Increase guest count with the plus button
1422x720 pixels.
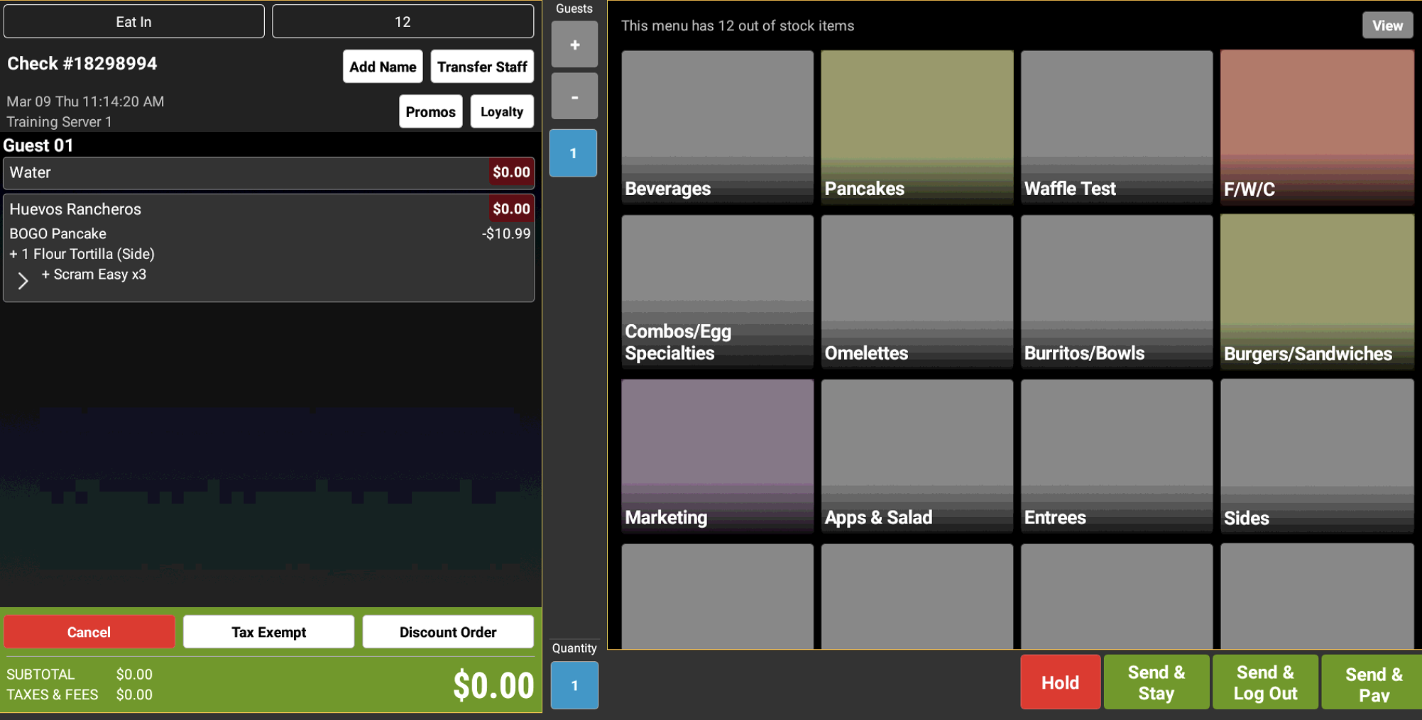coord(574,45)
